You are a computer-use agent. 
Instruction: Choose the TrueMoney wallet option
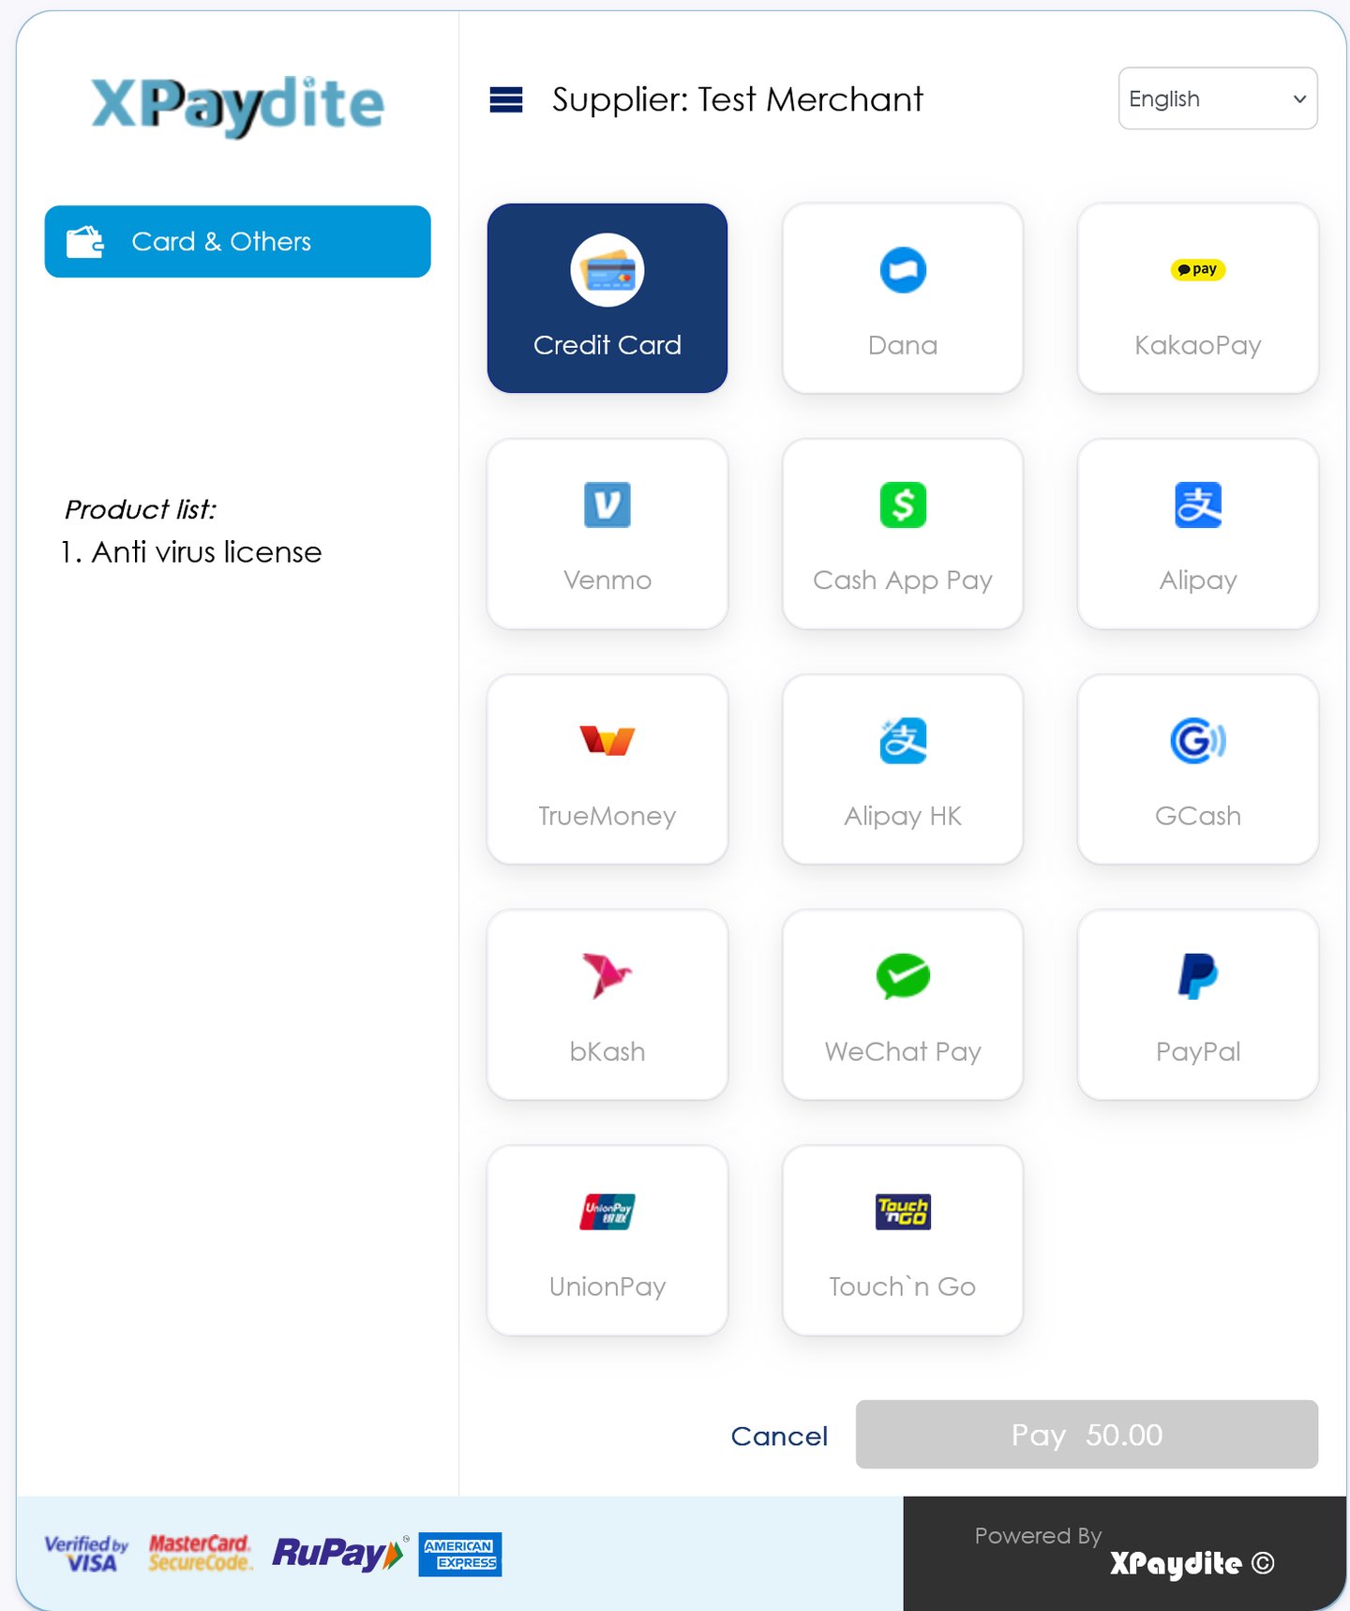607,769
